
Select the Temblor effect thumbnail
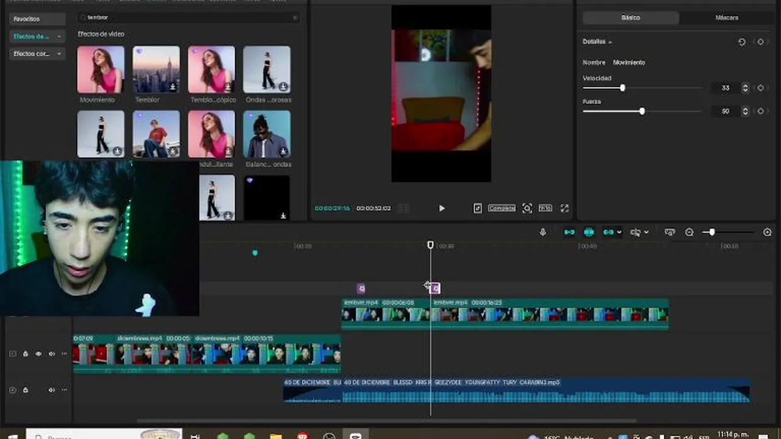click(156, 70)
